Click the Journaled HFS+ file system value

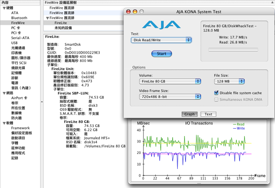tap(97, 138)
